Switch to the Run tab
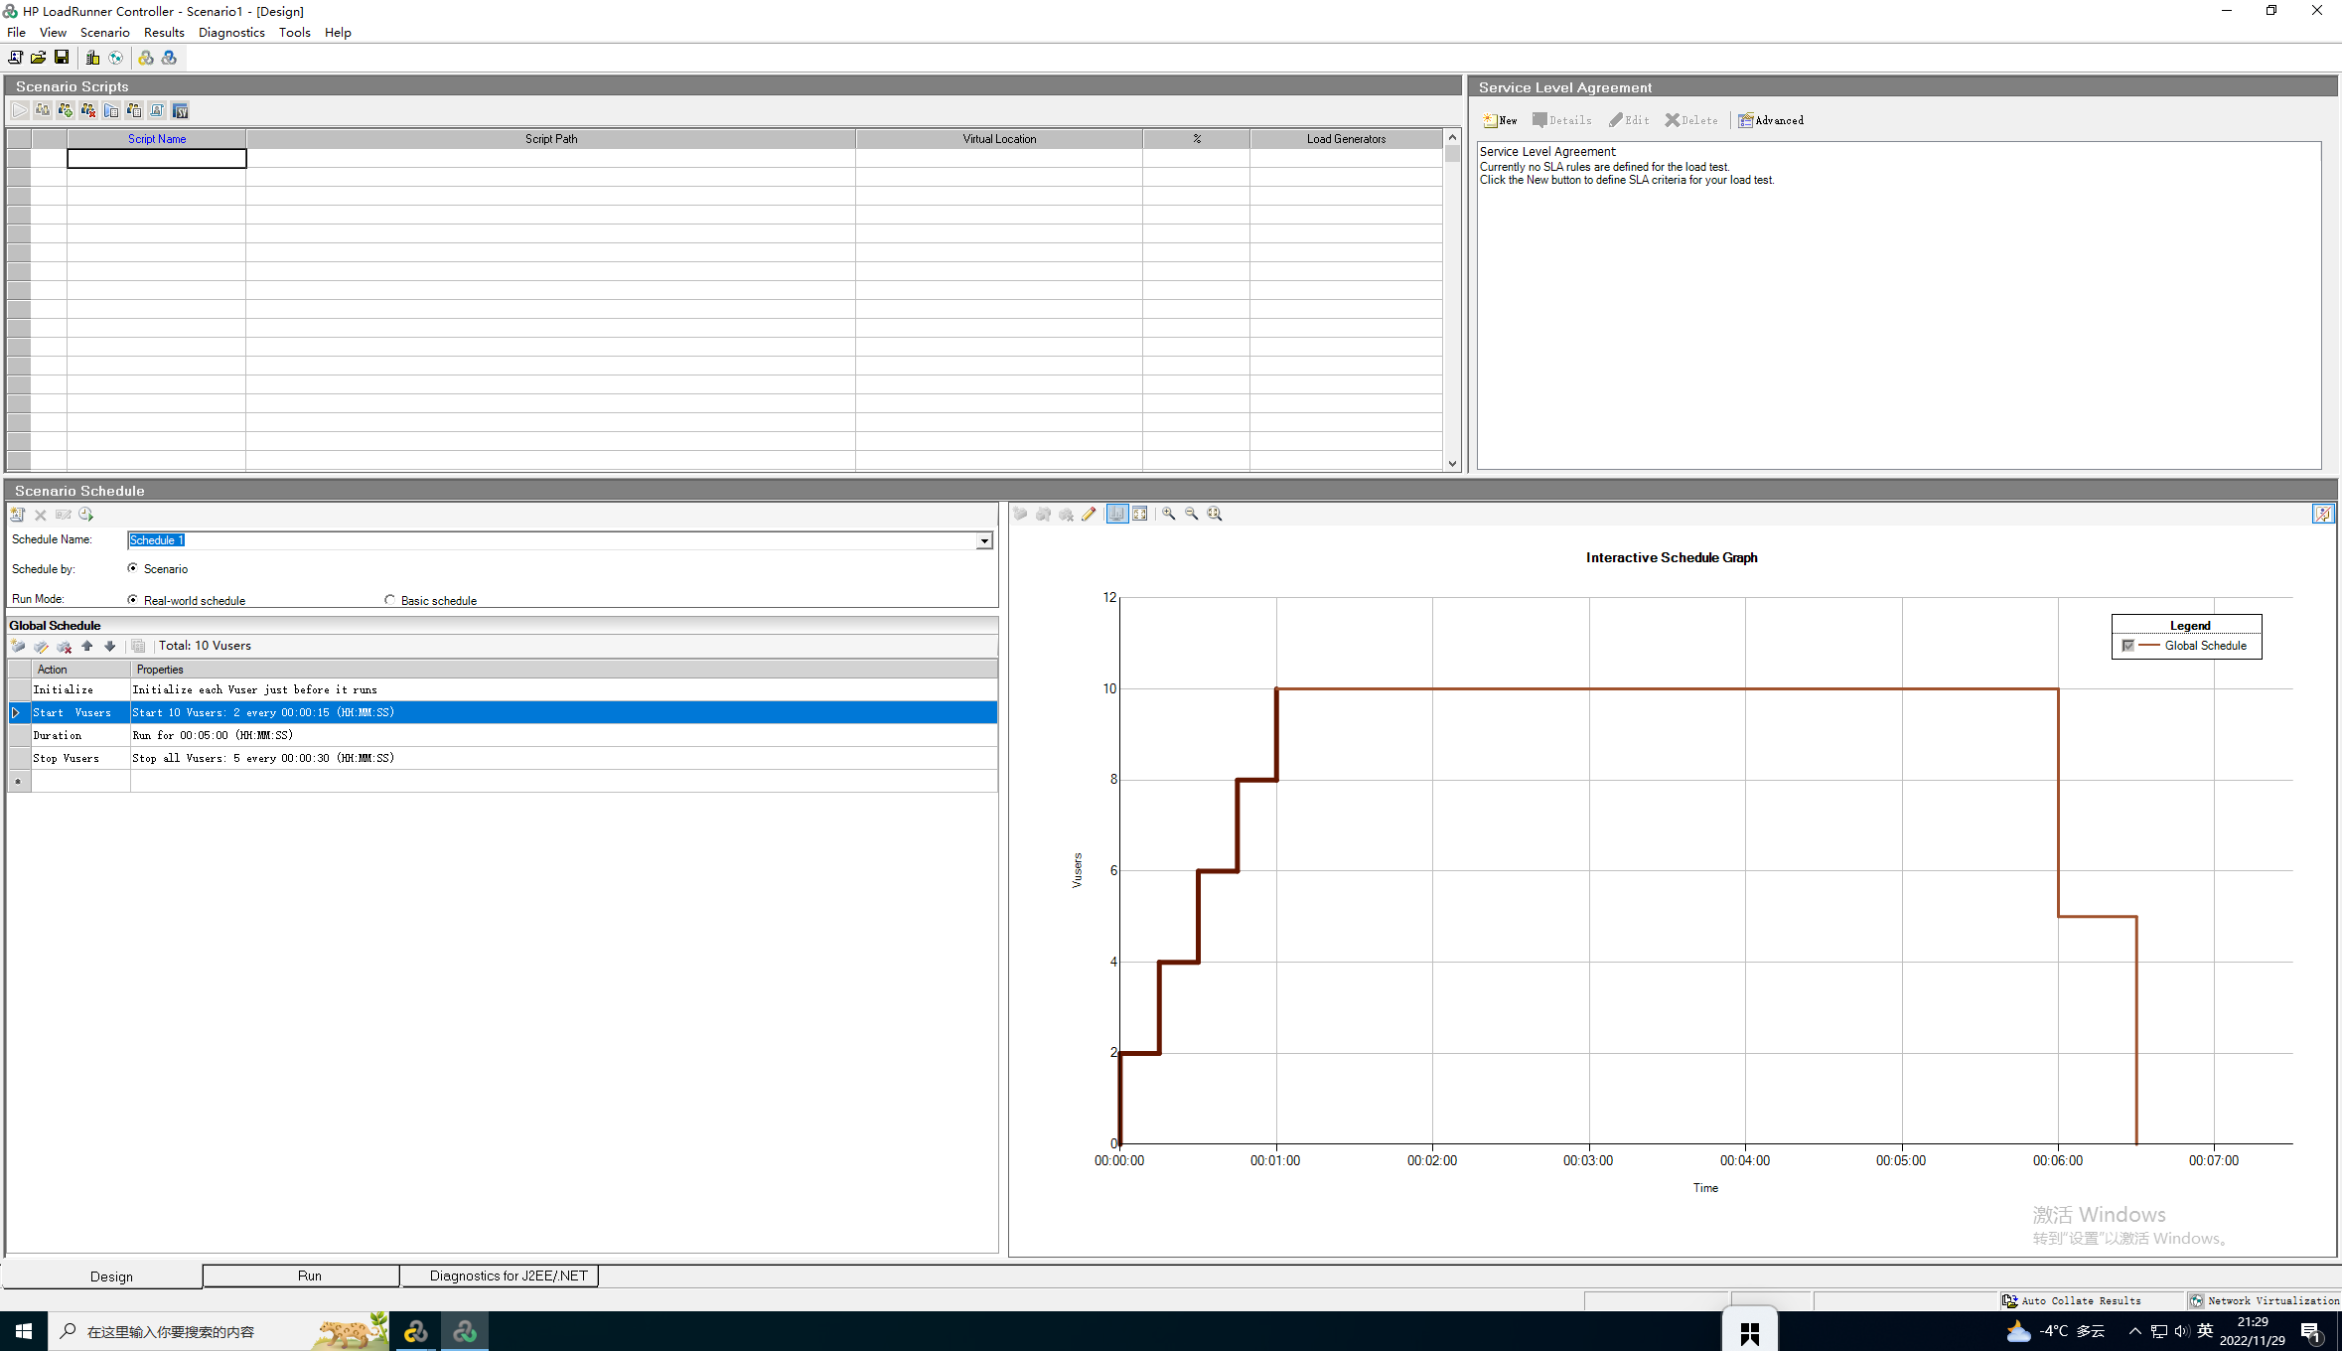2342x1351 pixels. click(x=309, y=1276)
